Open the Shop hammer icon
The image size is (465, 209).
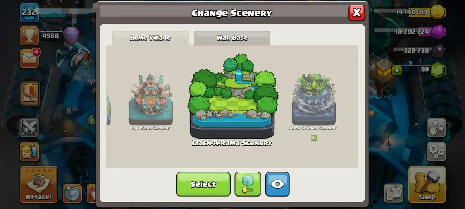pos(427,185)
